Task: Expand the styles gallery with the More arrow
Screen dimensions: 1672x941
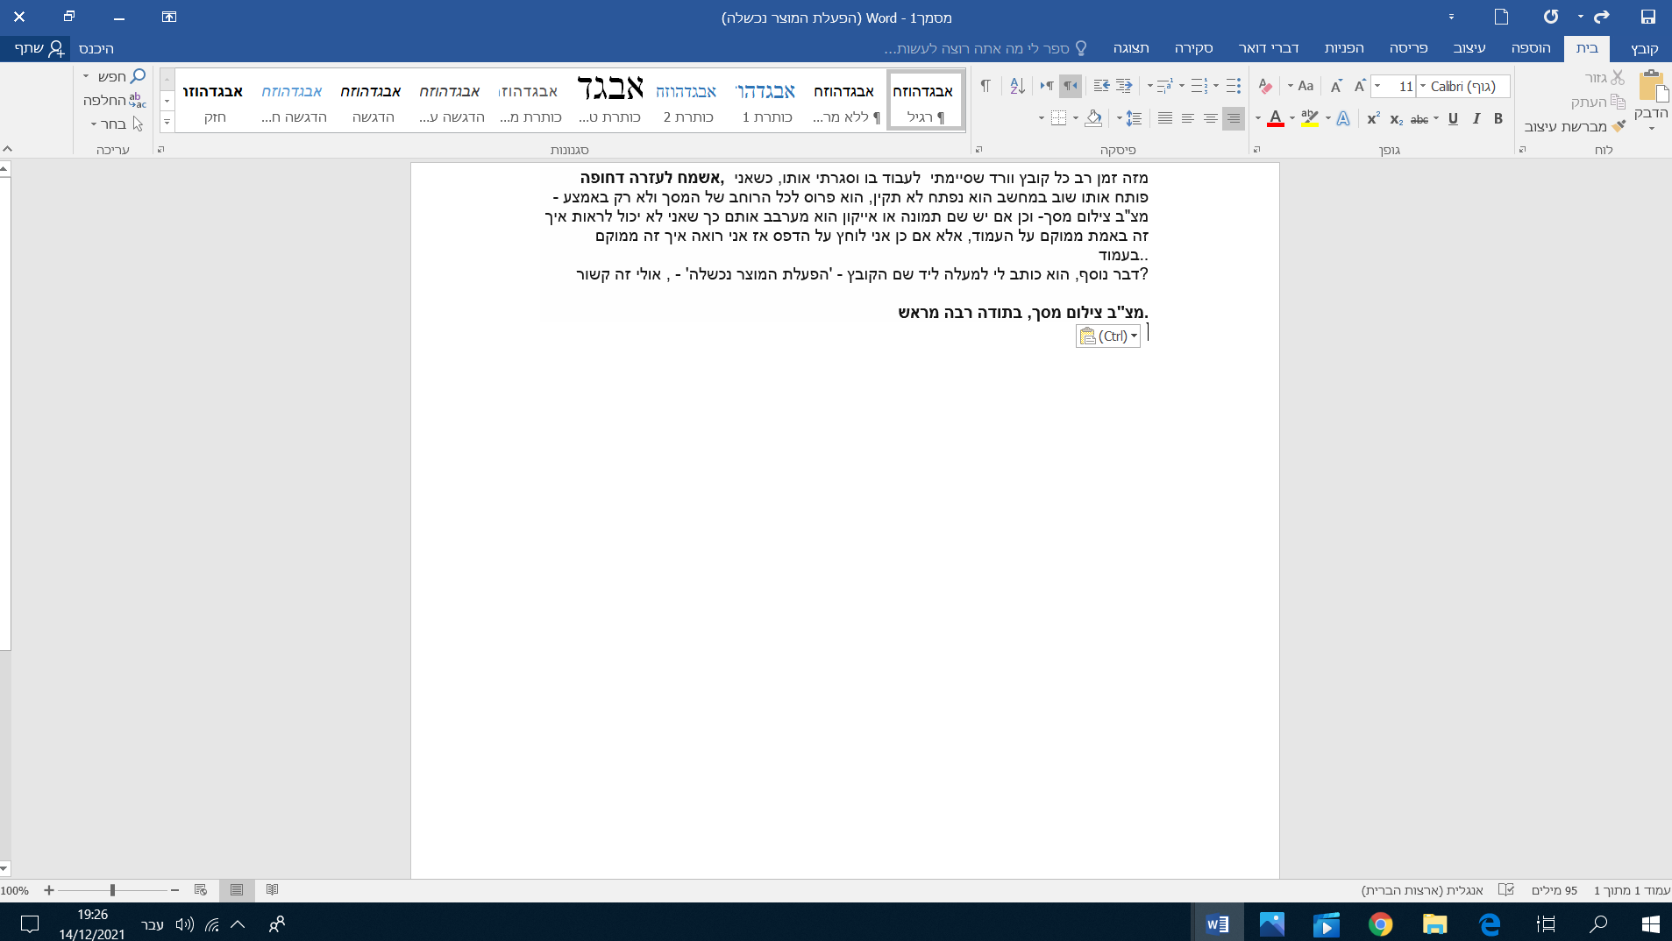Action: point(167,121)
